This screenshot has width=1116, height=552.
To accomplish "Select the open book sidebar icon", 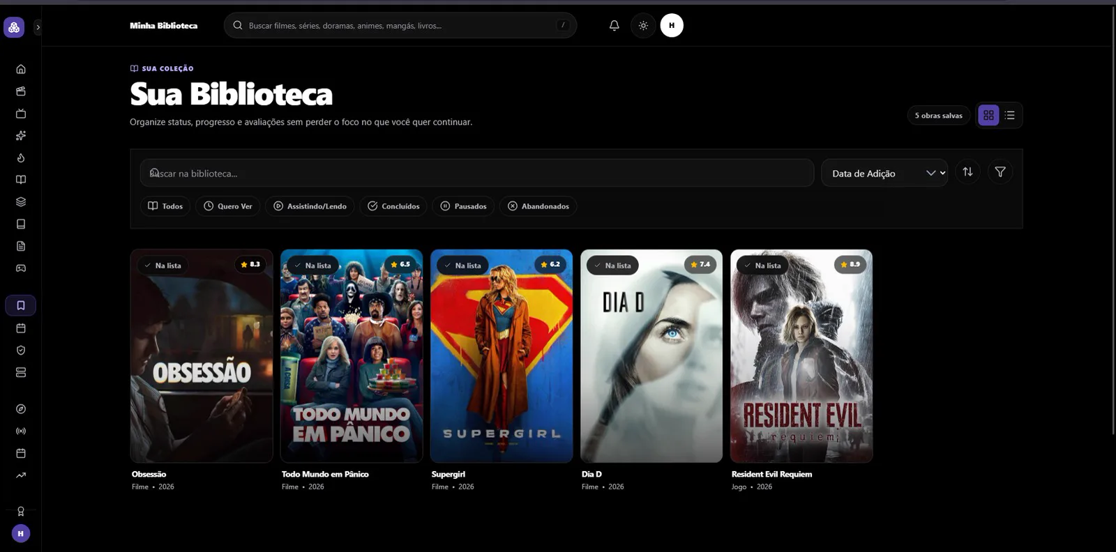I will click(x=21, y=180).
